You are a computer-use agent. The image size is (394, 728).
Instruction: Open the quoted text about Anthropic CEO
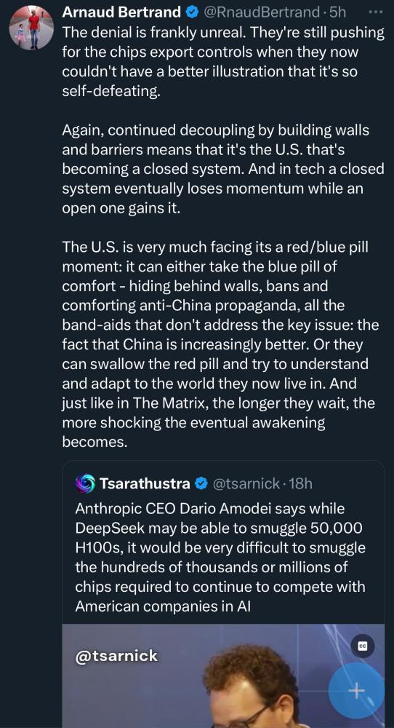click(220, 557)
